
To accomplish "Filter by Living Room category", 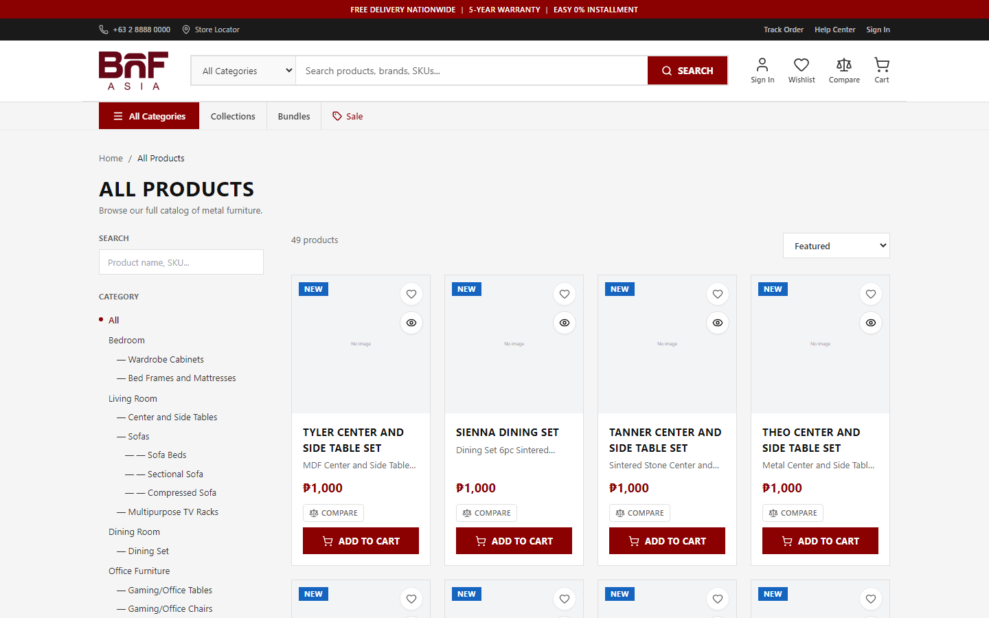I will [x=133, y=398].
